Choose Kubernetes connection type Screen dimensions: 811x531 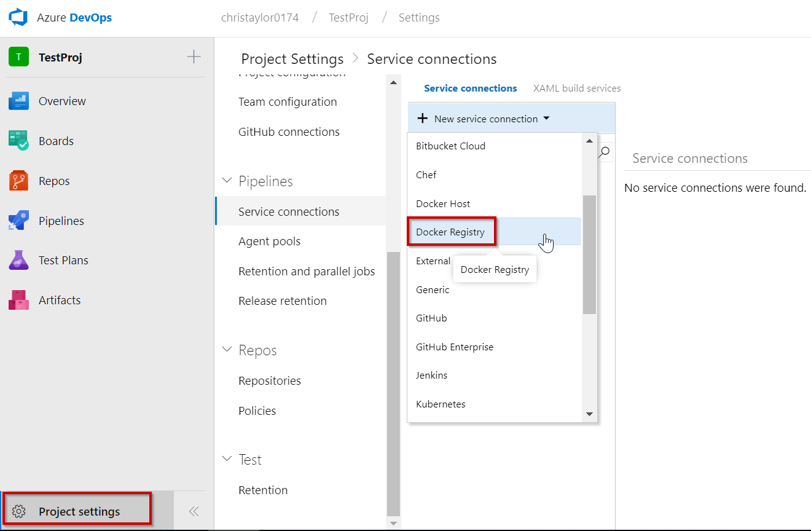pos(441,404)
